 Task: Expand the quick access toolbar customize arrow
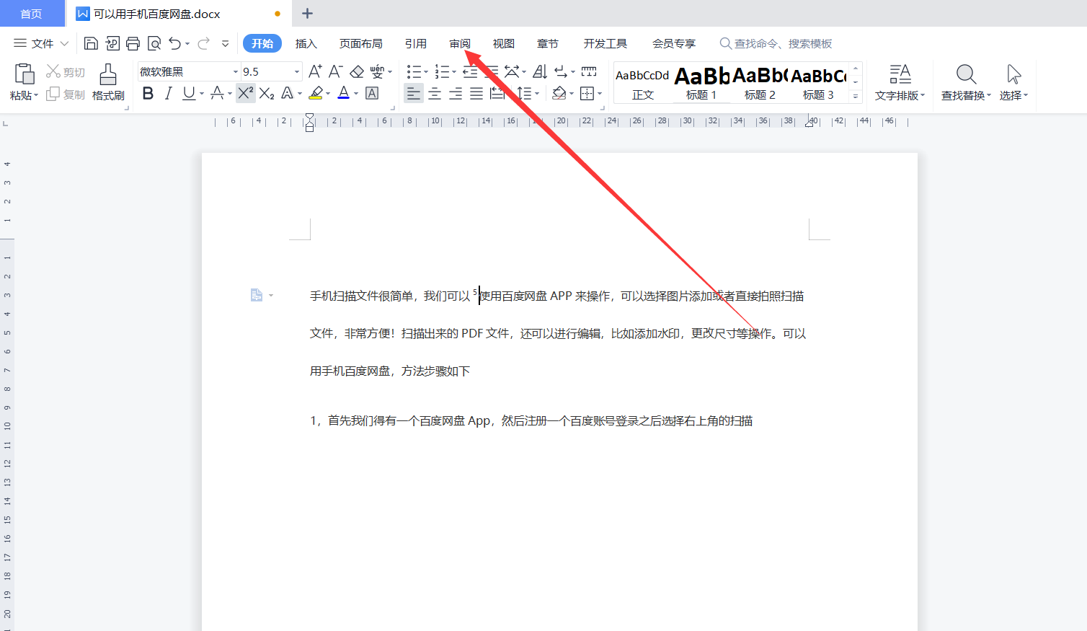225,43
